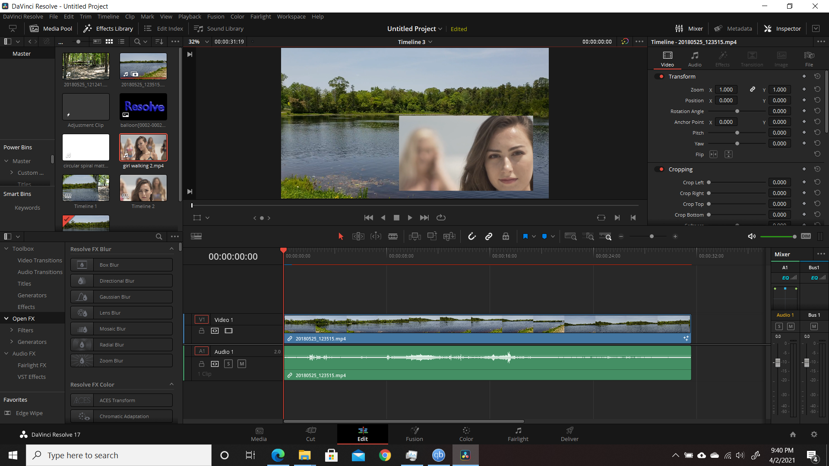Screen dimensions: 829x466
Task: Stop playback in the viewer
Action: [396, 218]
